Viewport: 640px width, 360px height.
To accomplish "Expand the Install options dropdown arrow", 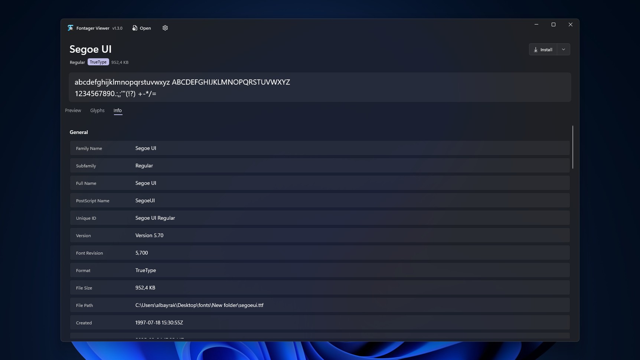I will click(x=564, y=49).
